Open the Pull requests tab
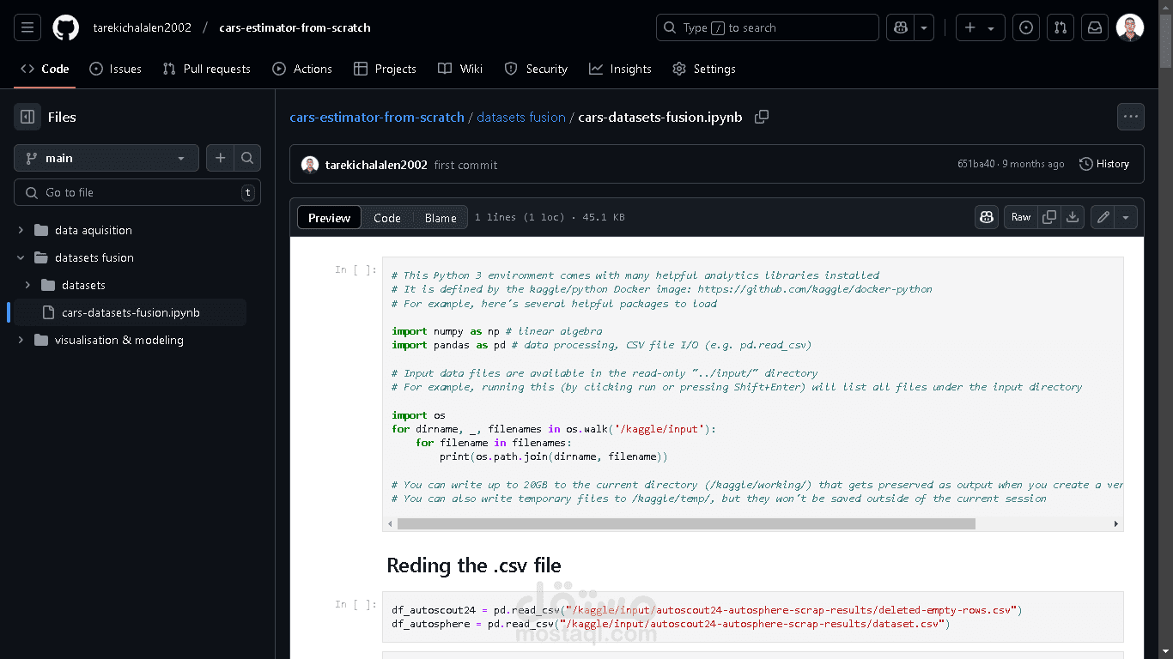Viewport: 1173px width, 659px height. (207, 69)
